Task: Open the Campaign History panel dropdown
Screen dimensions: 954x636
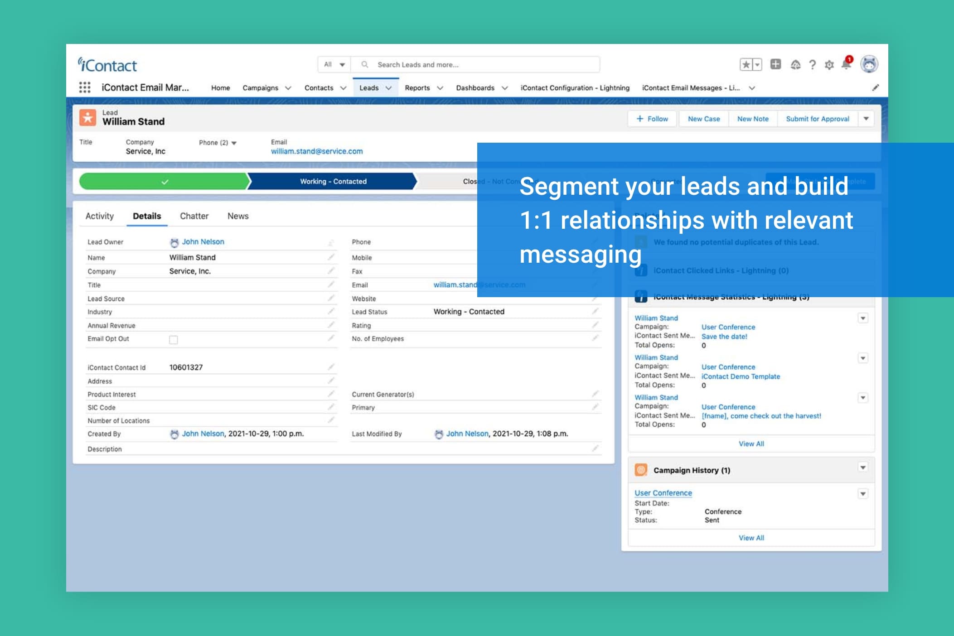Action: [863, 467]
